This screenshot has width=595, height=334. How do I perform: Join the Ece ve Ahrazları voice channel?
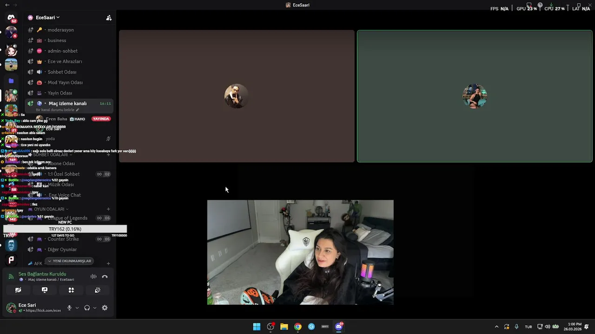(x=70, y=61)
